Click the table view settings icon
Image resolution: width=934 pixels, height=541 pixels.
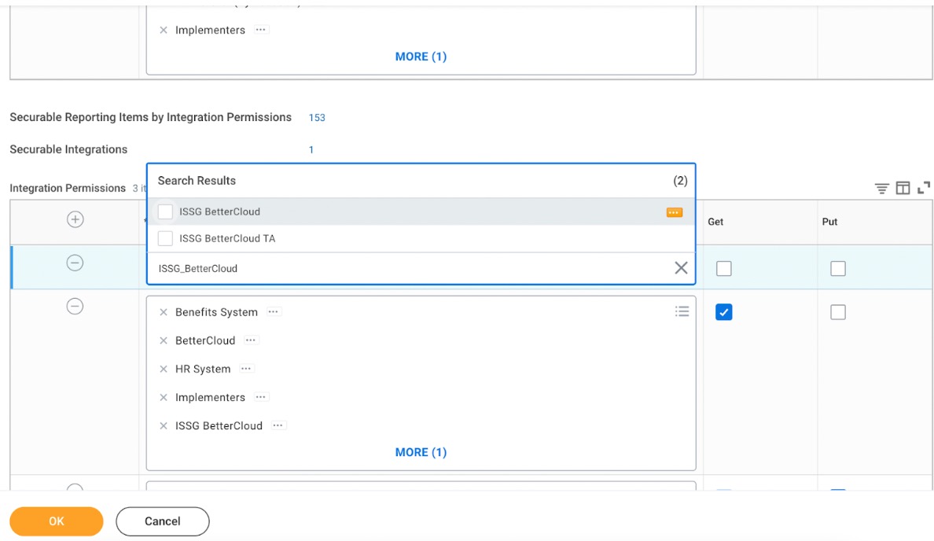pos(901,188)
